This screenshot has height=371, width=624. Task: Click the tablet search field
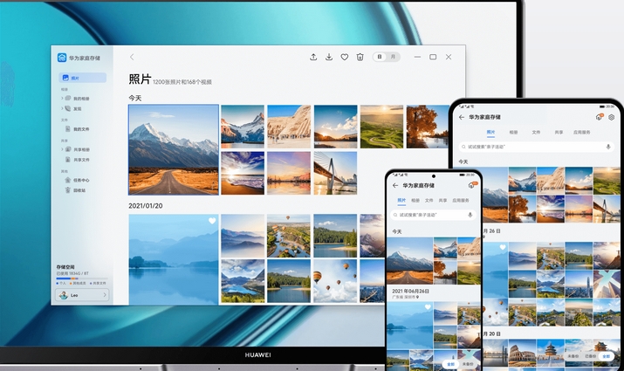(537, 147)
